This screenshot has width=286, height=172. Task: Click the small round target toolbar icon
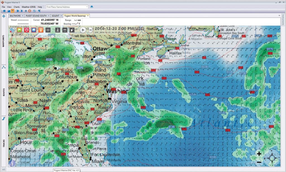pyautogui.click(x=26, y=11)
